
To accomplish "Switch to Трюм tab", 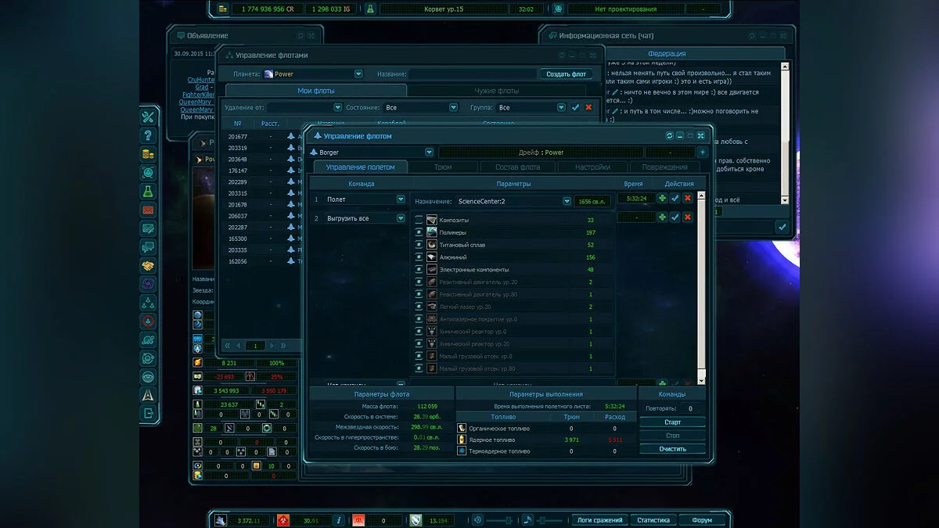I will [x=442, y=167].
